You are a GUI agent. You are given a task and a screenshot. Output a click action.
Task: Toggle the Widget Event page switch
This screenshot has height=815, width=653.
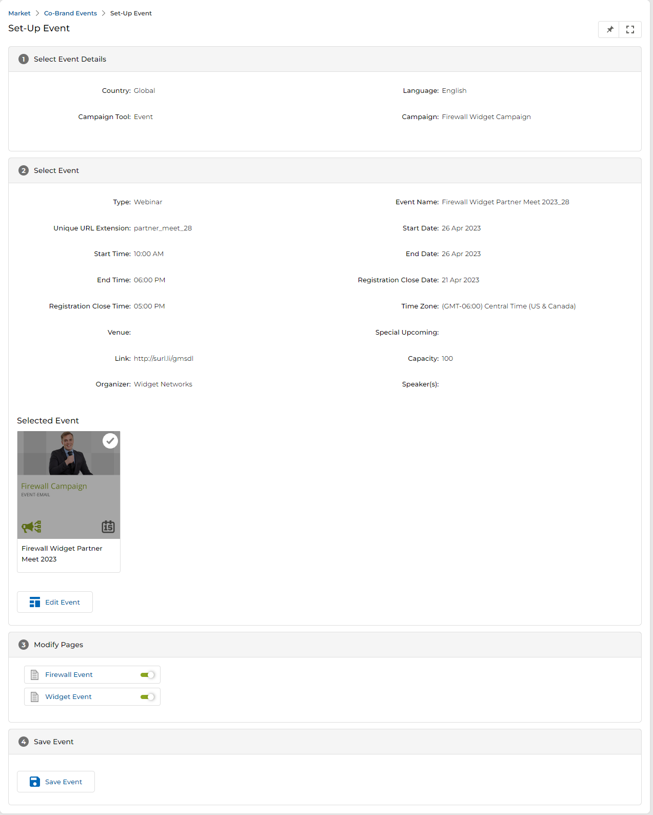click(148, 697)
